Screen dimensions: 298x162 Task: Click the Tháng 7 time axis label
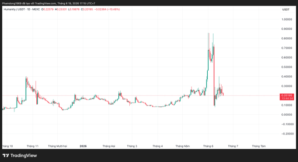(x=233, y=146)
